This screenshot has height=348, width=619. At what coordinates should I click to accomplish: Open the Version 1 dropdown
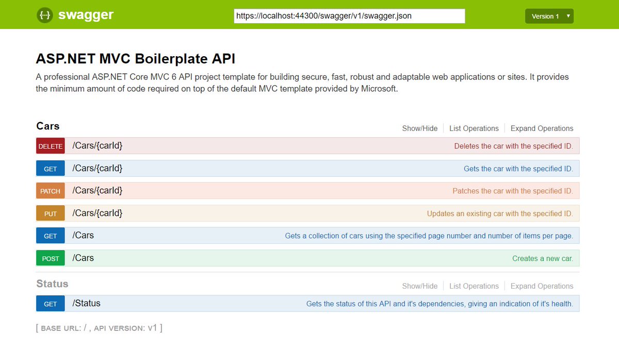coord(549,16)
